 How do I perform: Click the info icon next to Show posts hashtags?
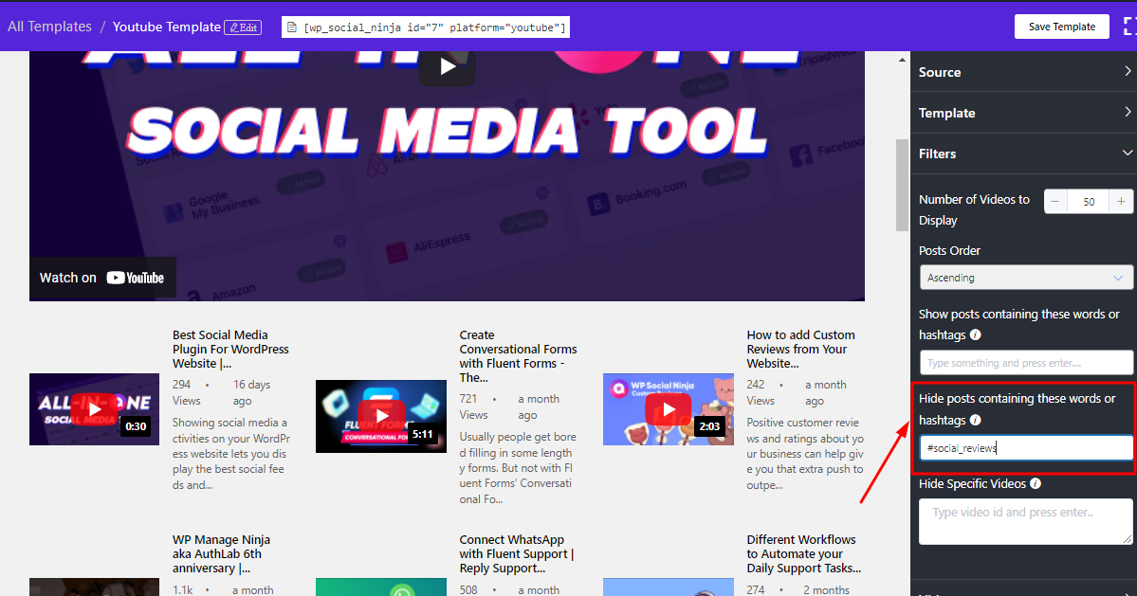tap(975, 334)
